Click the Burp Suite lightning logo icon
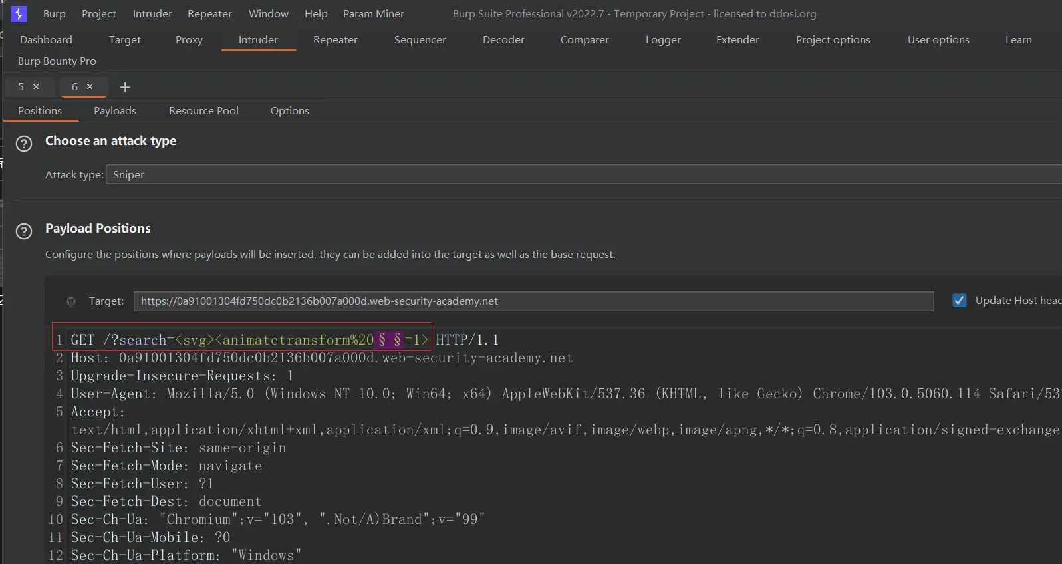Viewport: 1062px width, 564px height. click(19, 13)
